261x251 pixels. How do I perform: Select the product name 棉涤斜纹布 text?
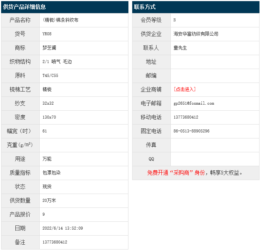(x=61, y=20)
